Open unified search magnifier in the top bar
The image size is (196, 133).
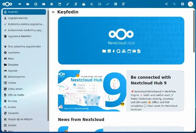[174, 4]
